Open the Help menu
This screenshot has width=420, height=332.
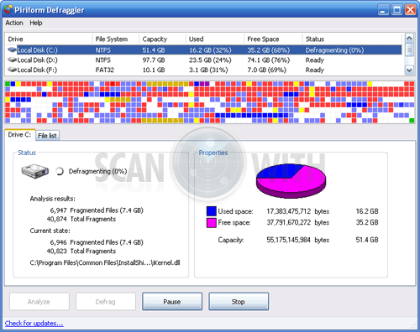coord(36,23)
